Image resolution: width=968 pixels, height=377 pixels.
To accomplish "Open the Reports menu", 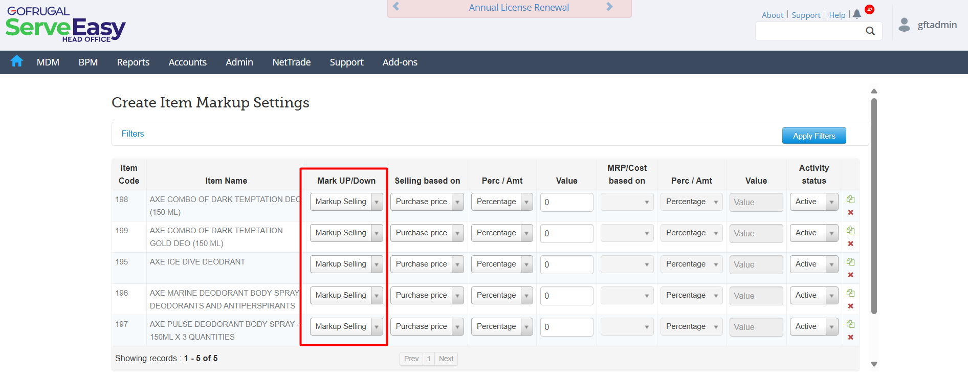I will pos(133,62).
